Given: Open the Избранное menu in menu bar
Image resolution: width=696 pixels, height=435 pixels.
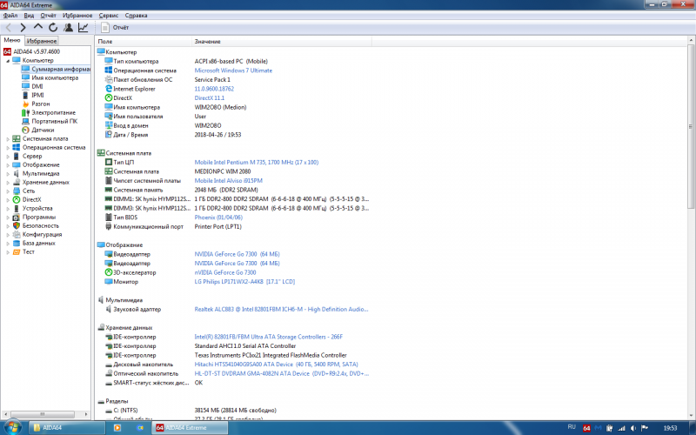Looking at the screenshot, I should pyautogui.click(x=77, y=15).
